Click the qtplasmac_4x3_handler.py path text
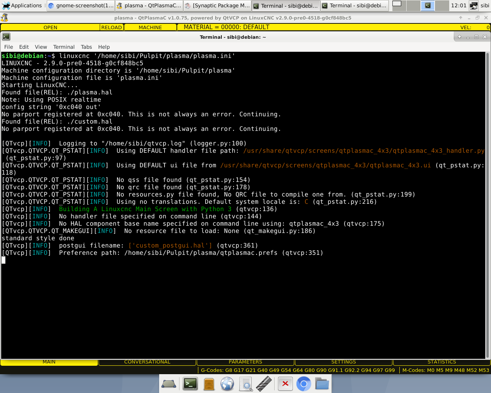Viewport: 491px width, 393px height. (x=364, y=151)
